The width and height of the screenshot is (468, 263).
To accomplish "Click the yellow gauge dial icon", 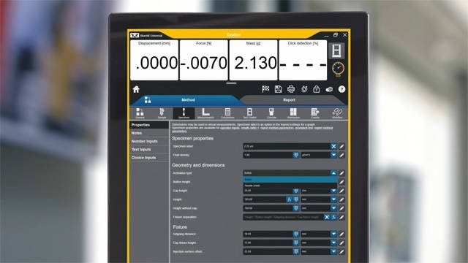I will pos(338,69).
